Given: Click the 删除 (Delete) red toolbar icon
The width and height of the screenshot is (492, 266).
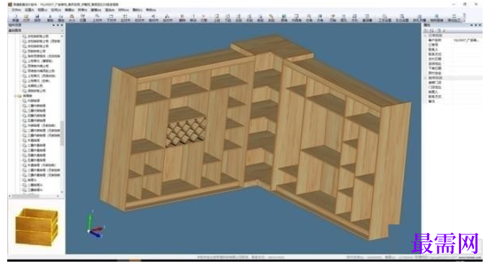Looking at the screenshot, I should point(182,17).
